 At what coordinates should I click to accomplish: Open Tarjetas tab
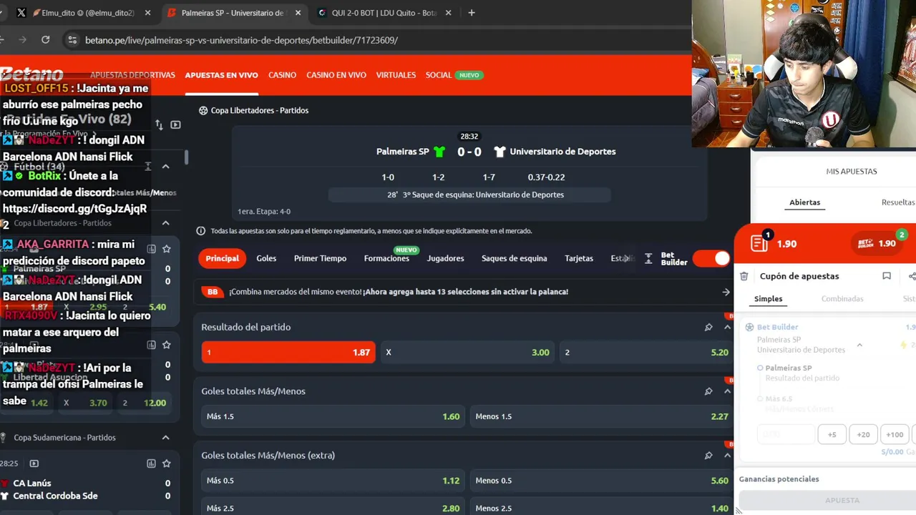coord(578,258)
